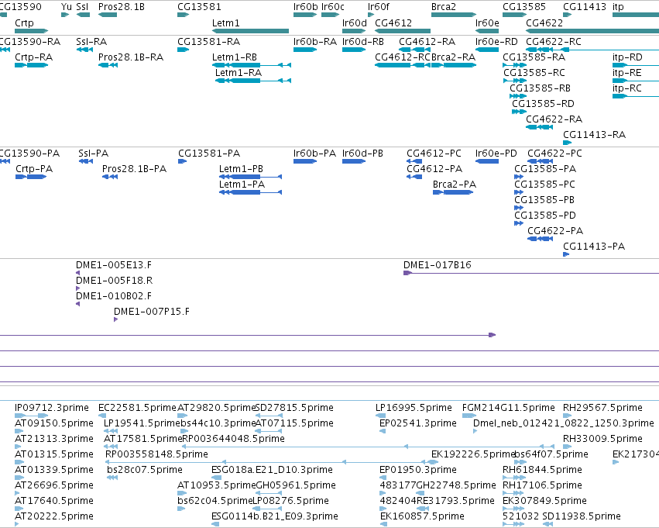Select EST label 'AT09150.5prime'
The image size is (659, 528).
pos(54,423)
